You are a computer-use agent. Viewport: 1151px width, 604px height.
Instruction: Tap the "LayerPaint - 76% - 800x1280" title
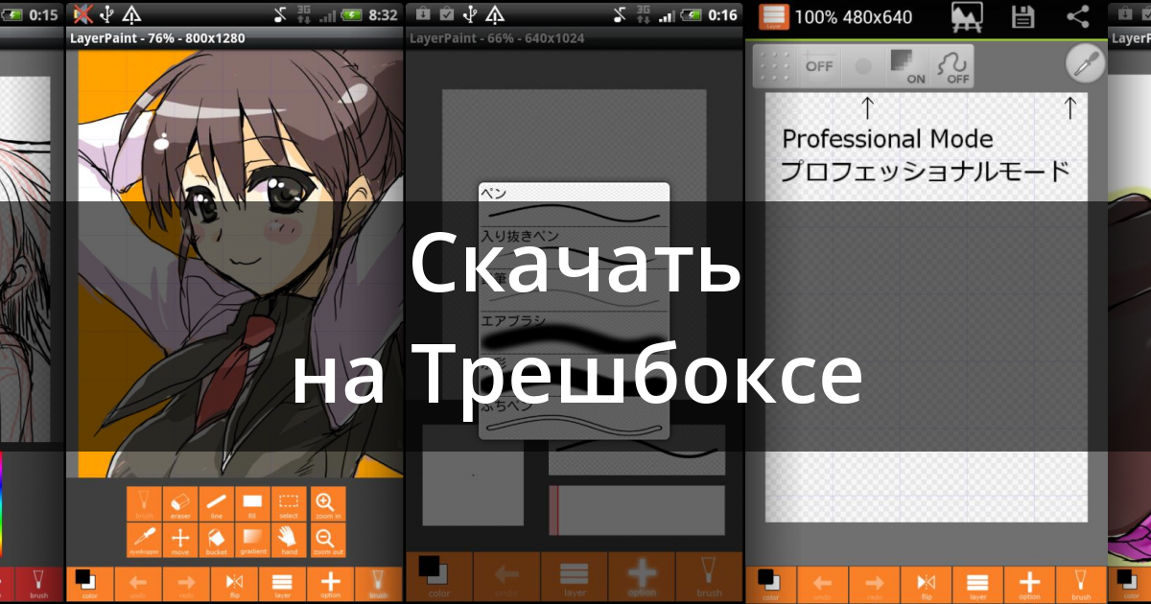pos(157,38)
